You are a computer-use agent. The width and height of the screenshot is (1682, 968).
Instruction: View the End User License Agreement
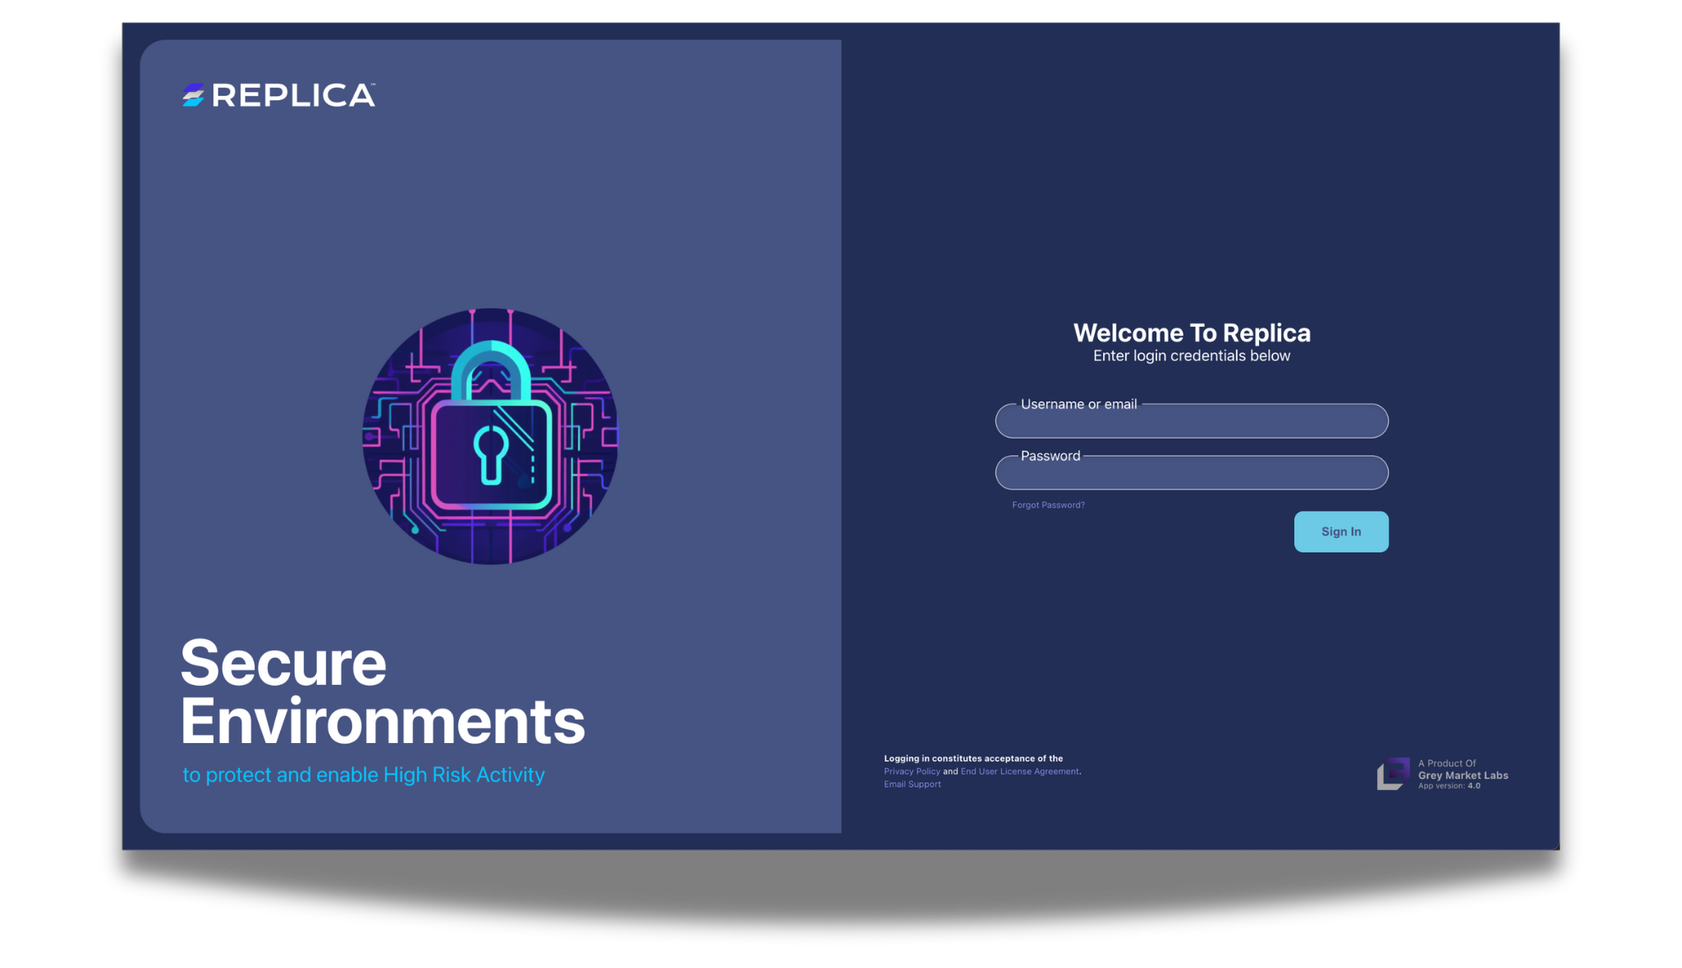coord(1020,771)
